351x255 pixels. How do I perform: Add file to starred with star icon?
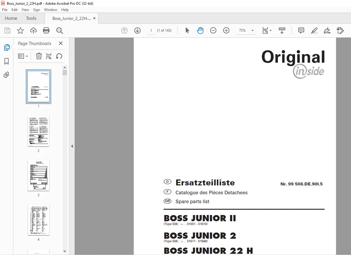[x=20, y=31]
